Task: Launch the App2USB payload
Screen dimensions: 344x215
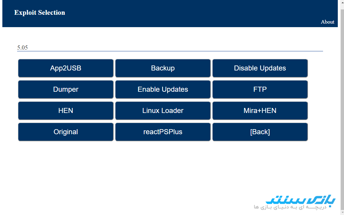Action: [66, 68]
